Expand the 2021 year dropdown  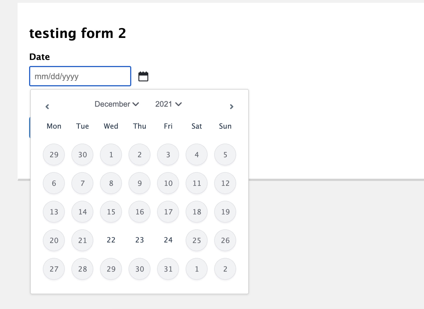click(168, 104)
